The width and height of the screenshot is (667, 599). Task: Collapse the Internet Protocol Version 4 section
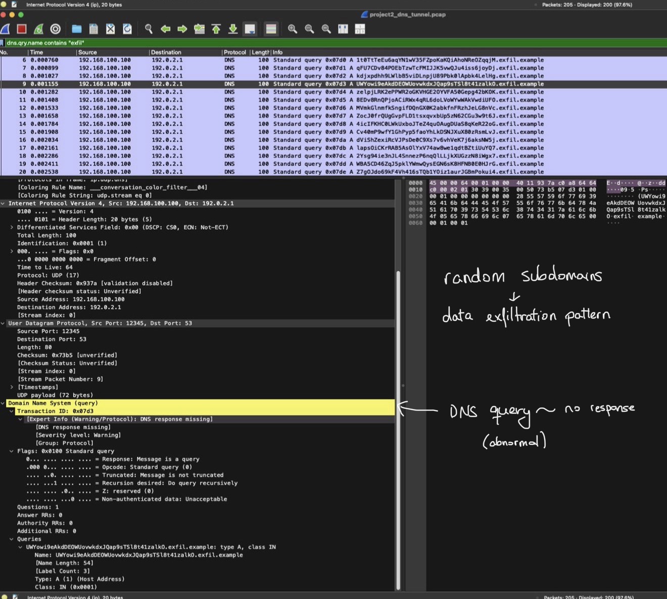pyautogui.click(x=4, y=204)
